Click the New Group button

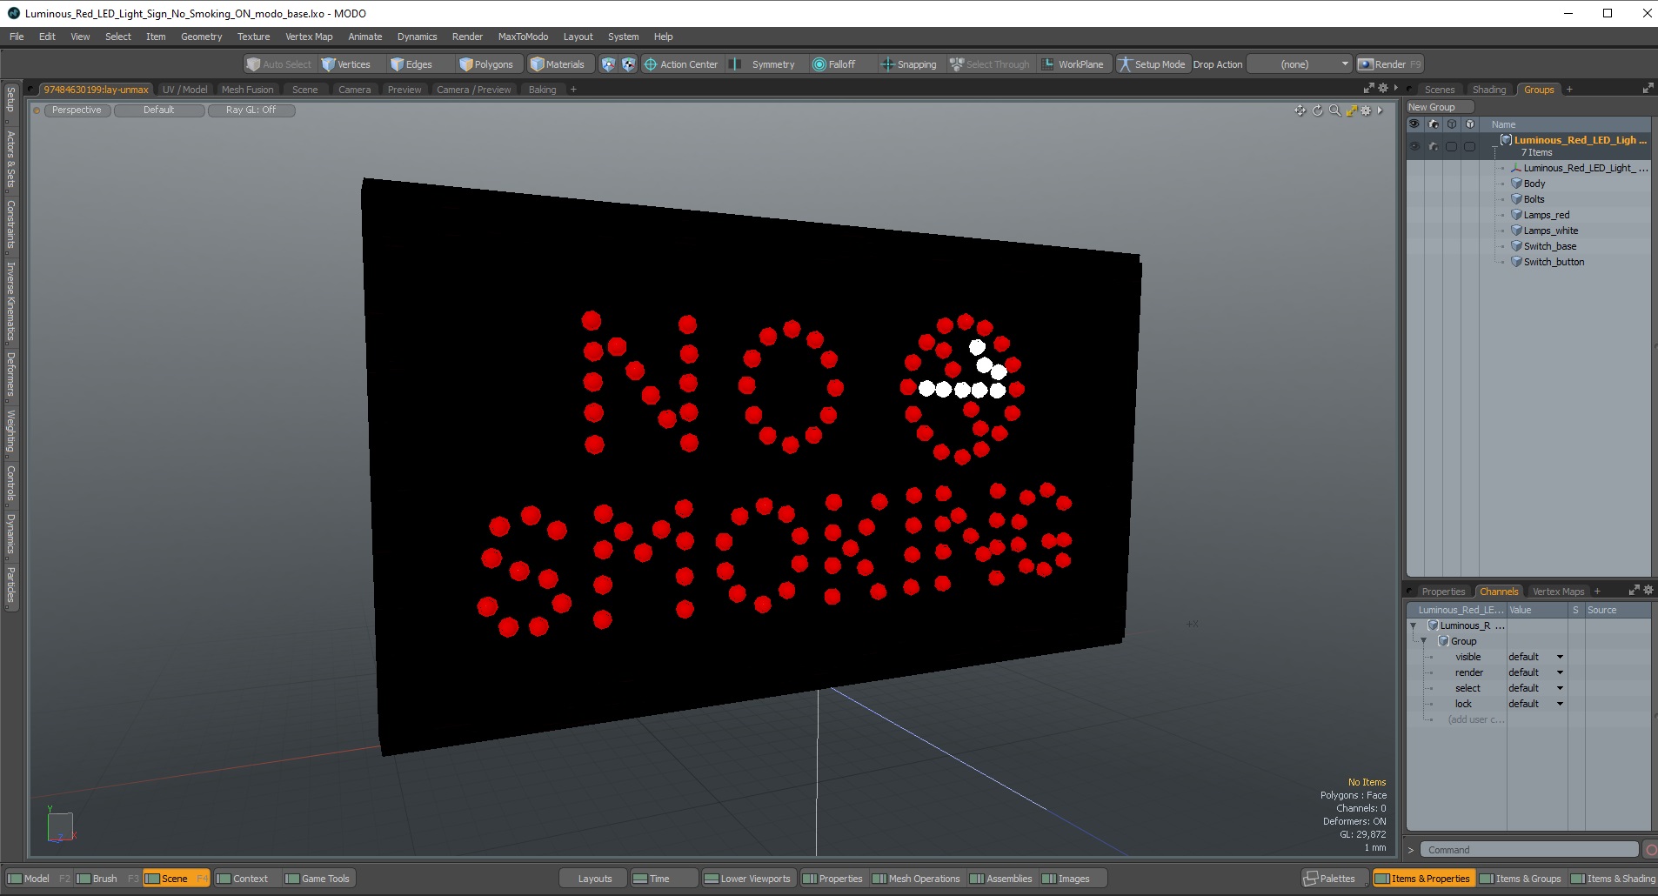click(1440, 107)
